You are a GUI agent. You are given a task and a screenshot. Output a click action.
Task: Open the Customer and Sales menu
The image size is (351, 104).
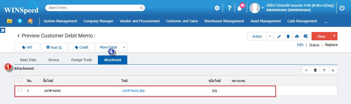point(182,21)
